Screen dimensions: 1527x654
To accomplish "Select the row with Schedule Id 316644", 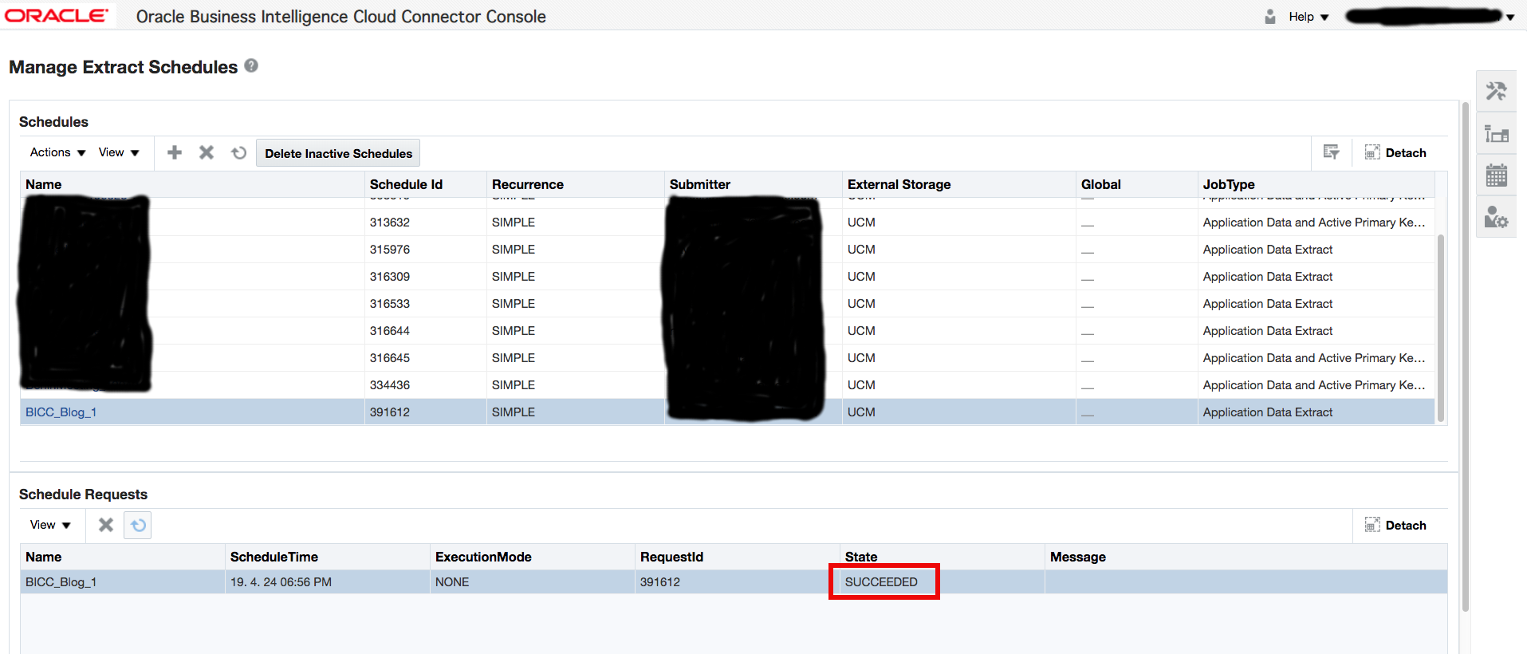I will point(727,331).
